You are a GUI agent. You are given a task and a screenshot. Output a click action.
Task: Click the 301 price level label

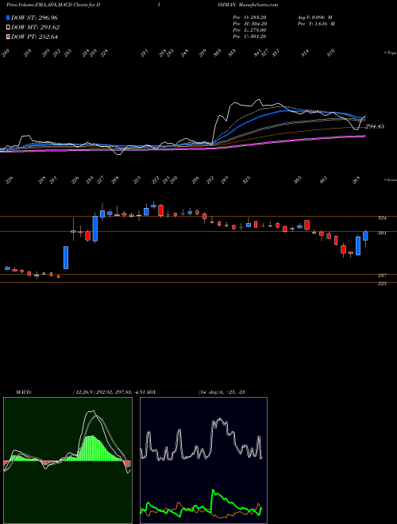tap(382, 233)
